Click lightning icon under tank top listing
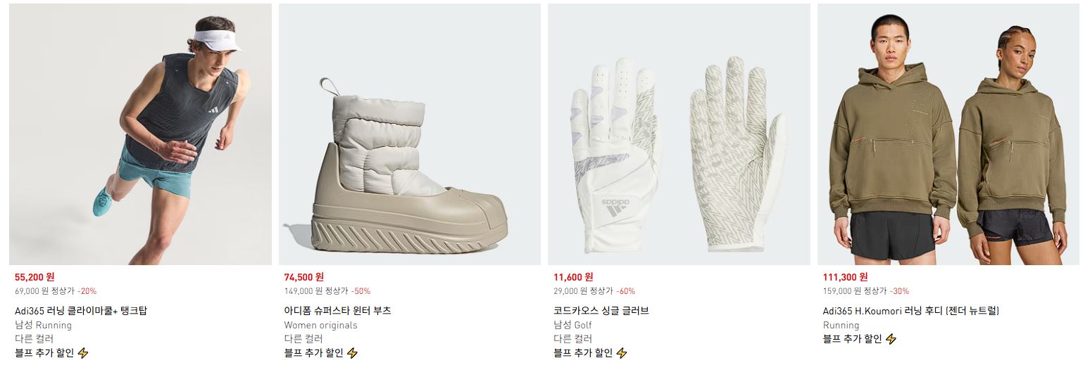This screenshot has height=365, width=1083. click(x=83, y=353)
